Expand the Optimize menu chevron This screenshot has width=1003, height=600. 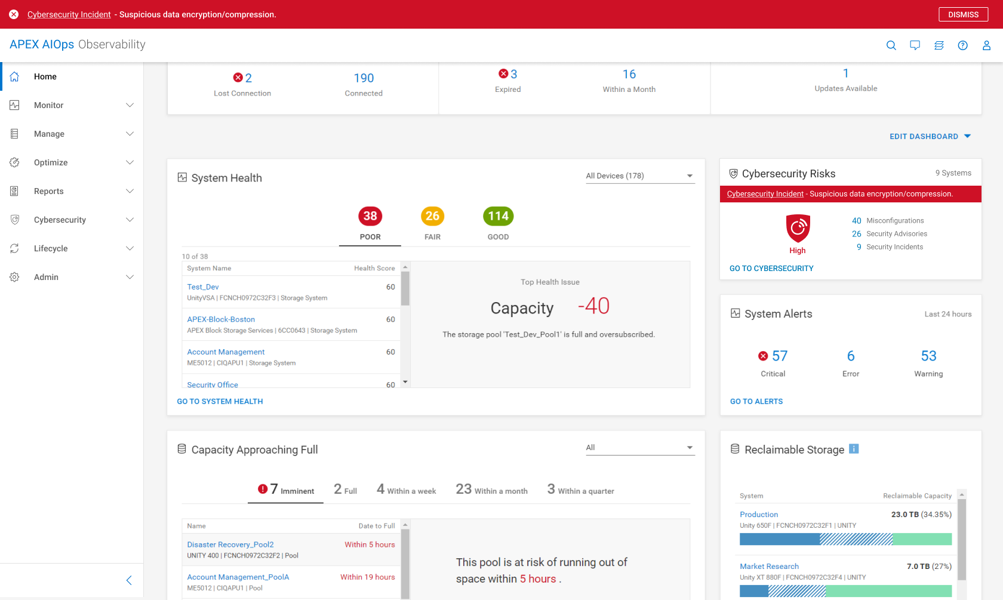[x=130, y=162]
